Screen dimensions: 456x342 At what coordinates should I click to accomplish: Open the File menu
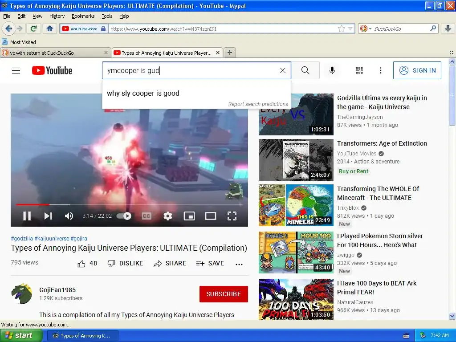click(x=7, y=16)
